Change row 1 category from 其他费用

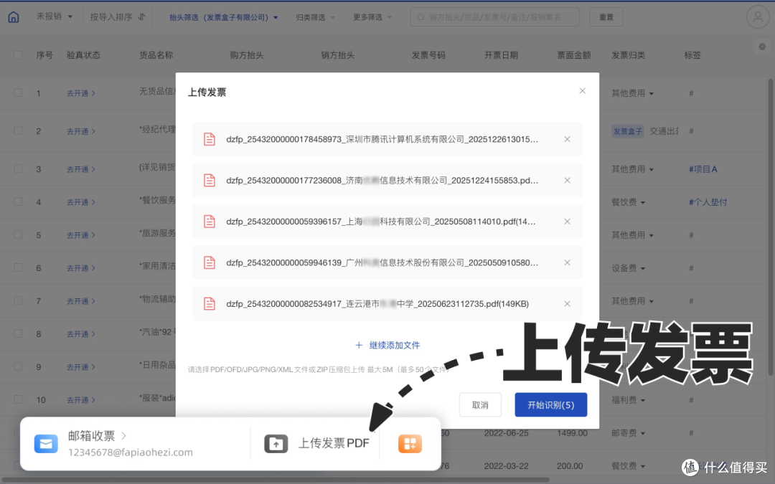coord(632,92)
